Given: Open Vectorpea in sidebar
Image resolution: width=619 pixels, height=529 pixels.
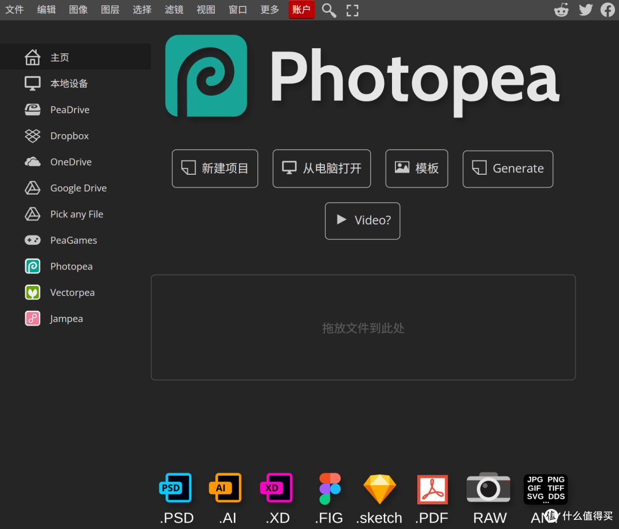Looking at the screenshot, I should pyautogui.click(x=76, y=292).
